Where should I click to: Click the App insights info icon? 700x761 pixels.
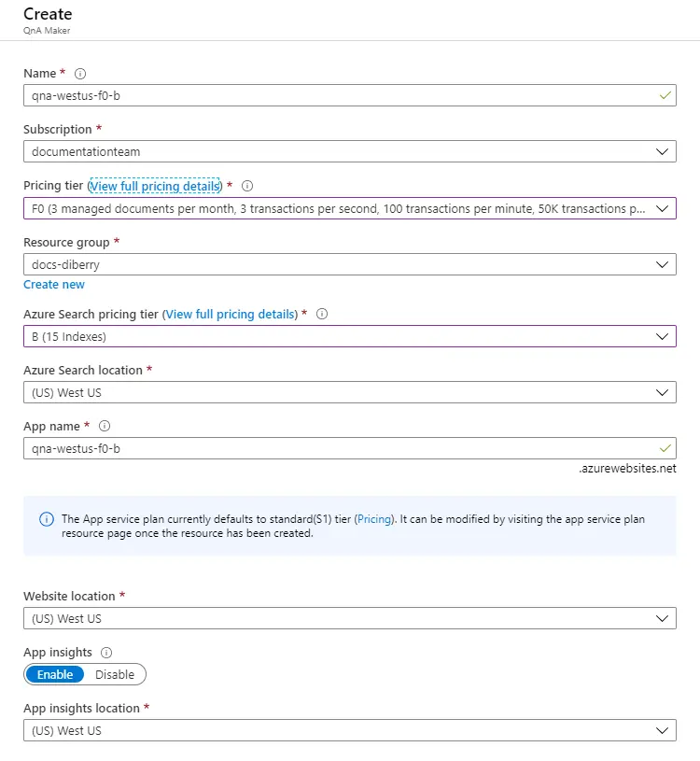106,653
